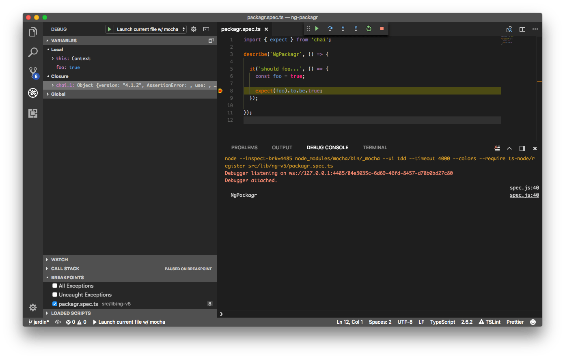Disable the packagr.spec.ts breakpoint checkbox
This screenshot has height=359, width=565.
(x=55, y=304)
